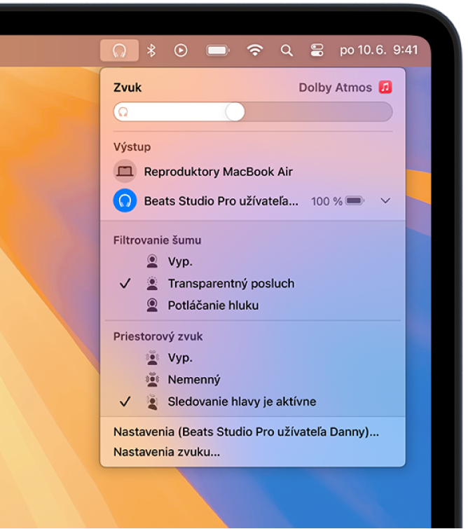Open Control Center icon in menu bar

click(317, 50)
